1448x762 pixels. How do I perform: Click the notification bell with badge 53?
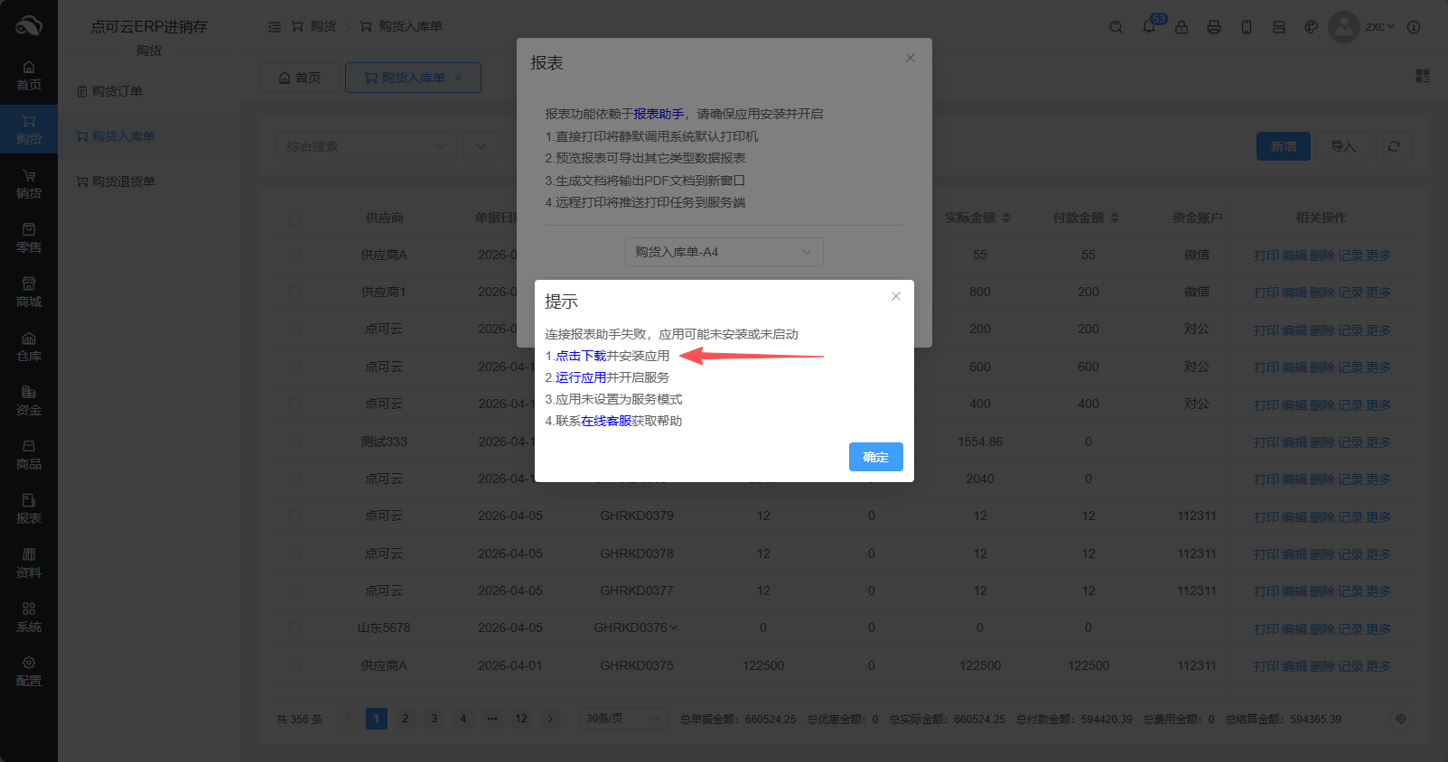(x=1149, y=27)
